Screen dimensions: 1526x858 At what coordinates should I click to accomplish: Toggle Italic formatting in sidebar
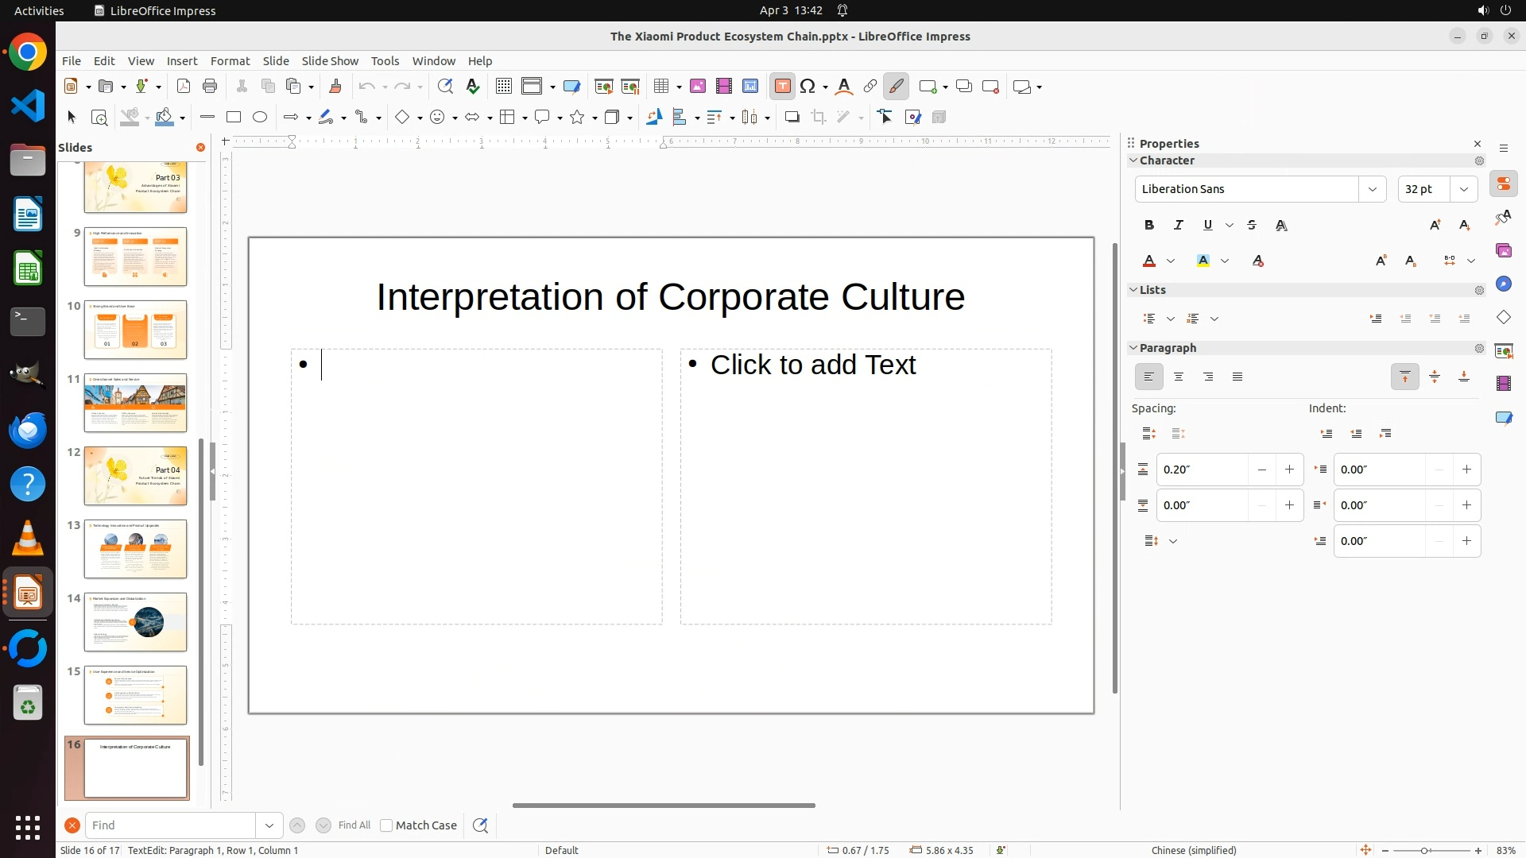tap(1178, 226)
